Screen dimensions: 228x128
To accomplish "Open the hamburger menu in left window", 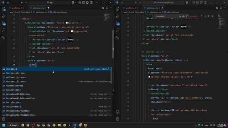I will coord(8,2).
